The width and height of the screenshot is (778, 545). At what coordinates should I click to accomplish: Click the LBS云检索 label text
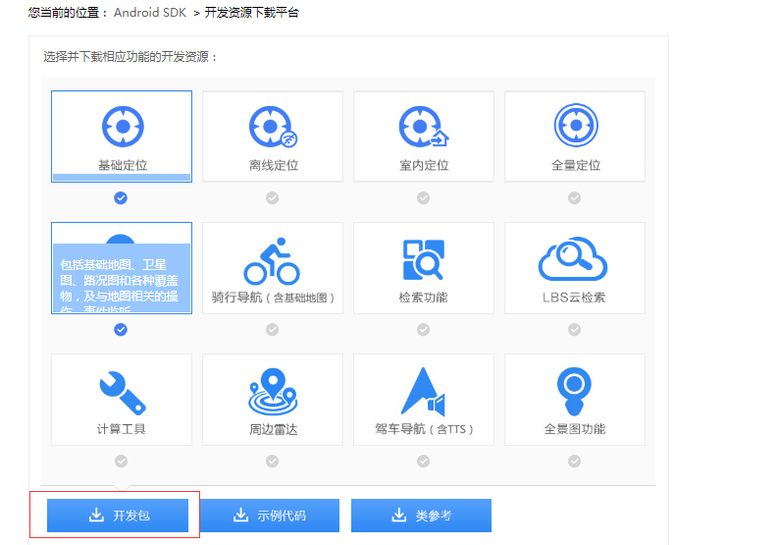tap(574, 298)
